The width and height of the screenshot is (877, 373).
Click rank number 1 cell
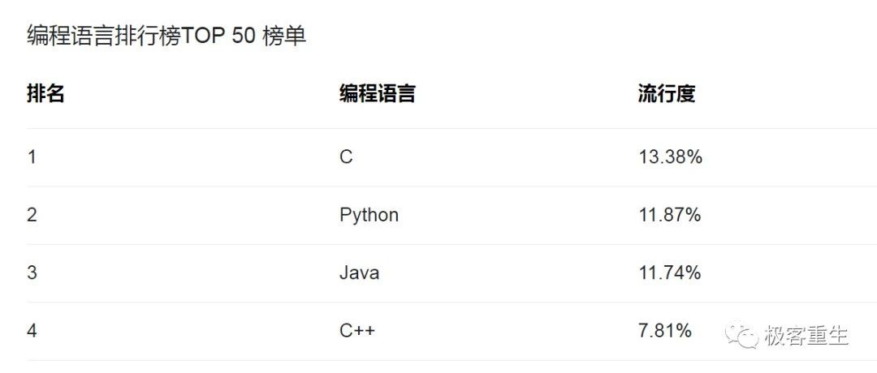click(32, 157)
